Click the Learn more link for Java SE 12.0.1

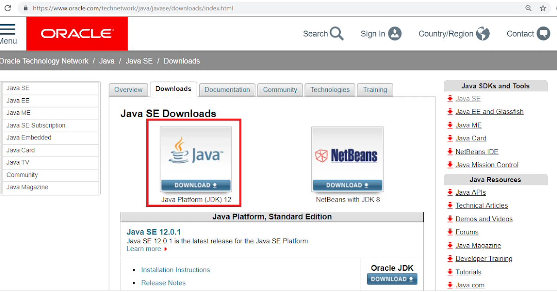(143, 248)
